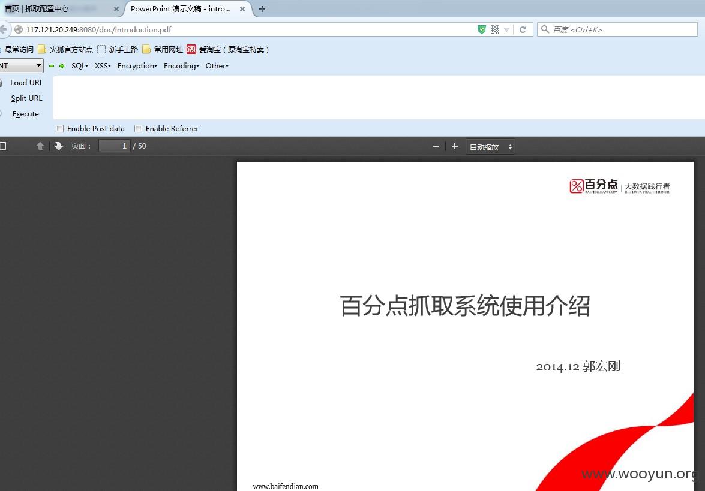The width and height of the screenshot is (705, 491).
Task: Click the search magnifier icon
Action: pos(545,29)
